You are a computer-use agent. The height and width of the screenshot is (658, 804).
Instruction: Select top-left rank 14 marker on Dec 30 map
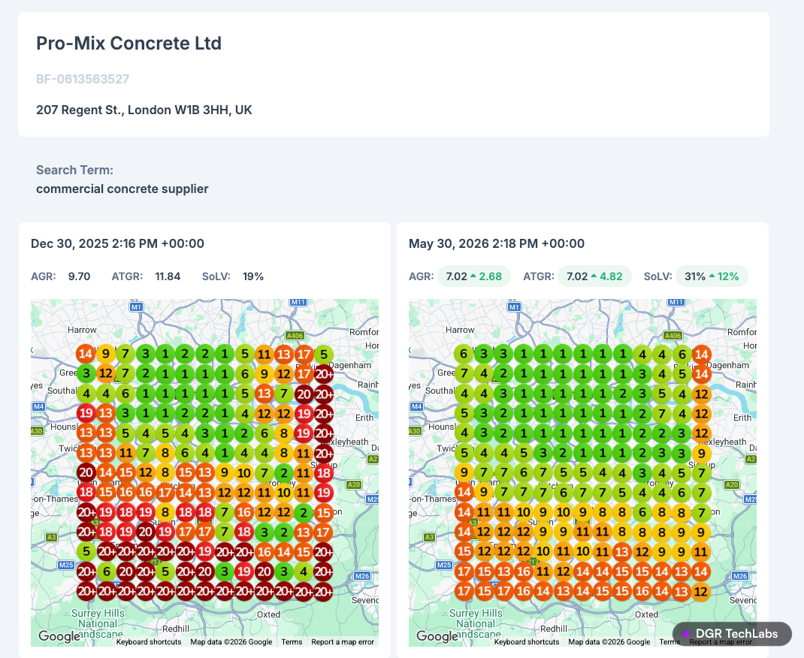86,354
